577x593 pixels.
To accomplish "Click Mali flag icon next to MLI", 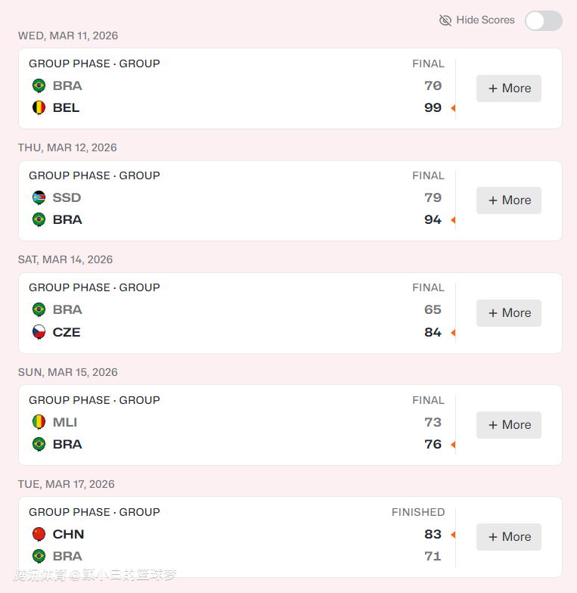I will point(39,422).
